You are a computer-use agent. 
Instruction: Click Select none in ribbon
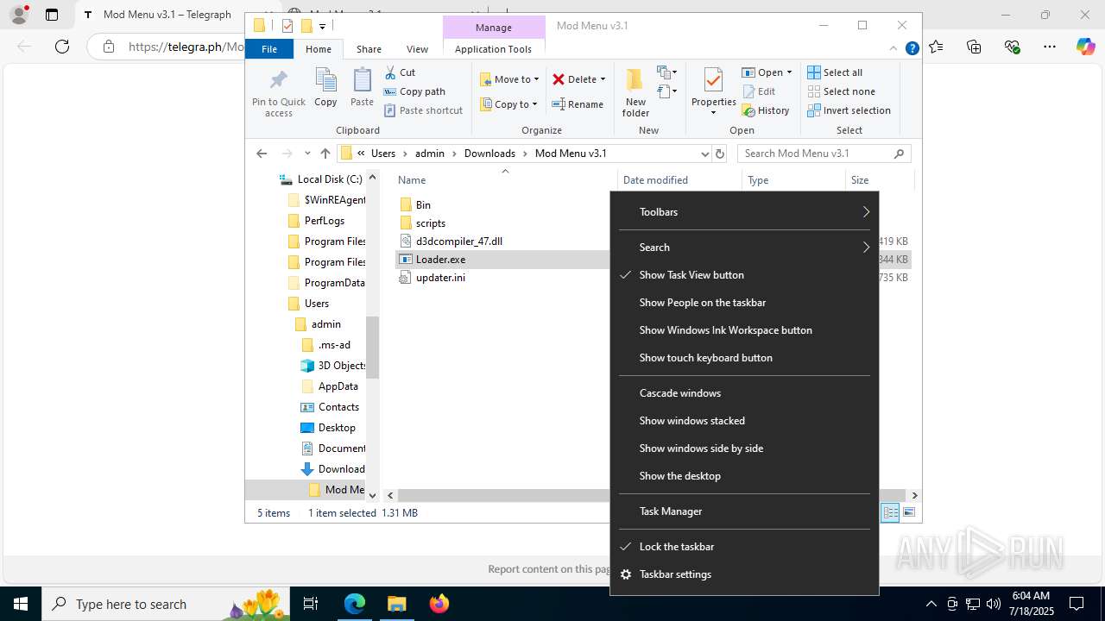(x=841, y=91)
